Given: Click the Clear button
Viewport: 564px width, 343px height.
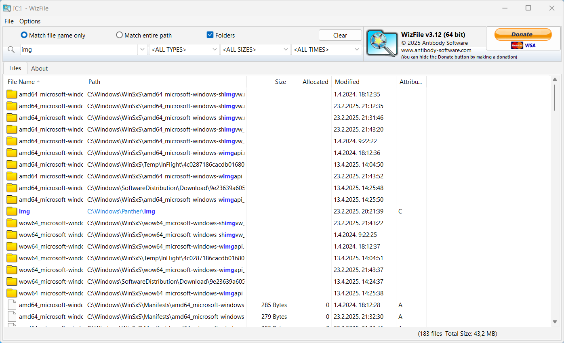Looking at the screenshot, I should (x=340, y=36).
